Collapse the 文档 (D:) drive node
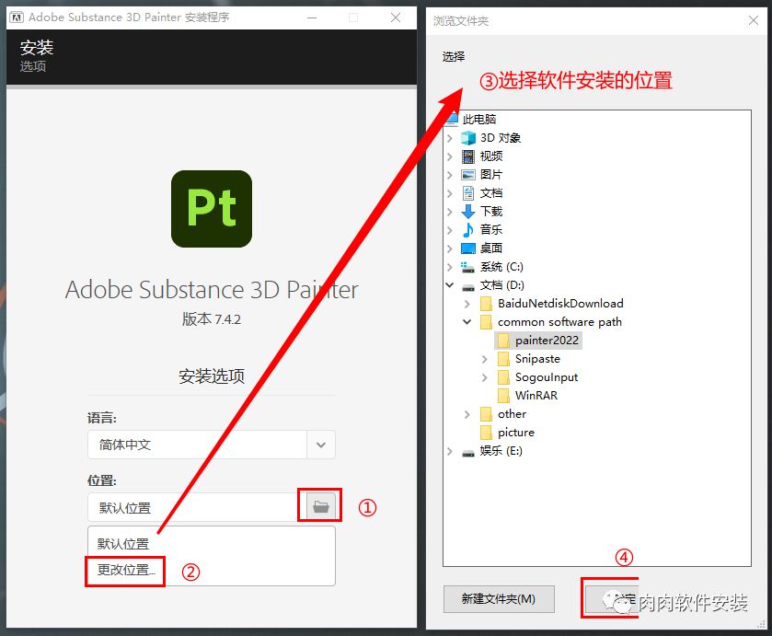The width and height of the screenshot is (772, 636). click(450, 284)
